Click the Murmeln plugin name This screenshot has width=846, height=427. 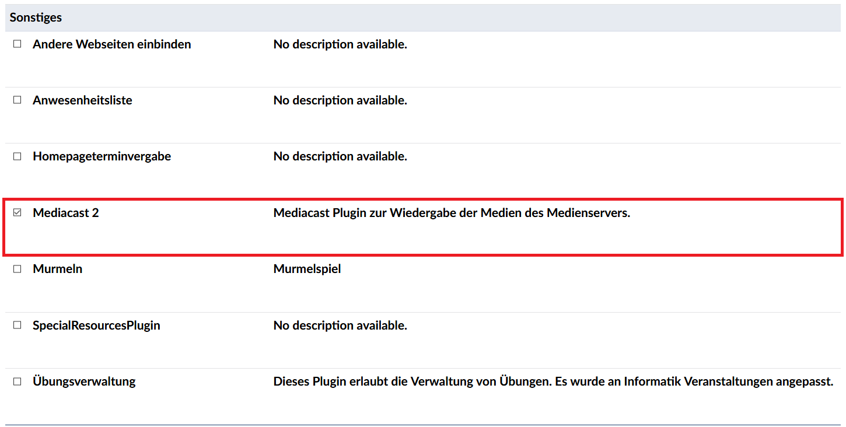(x=57, y=269)
